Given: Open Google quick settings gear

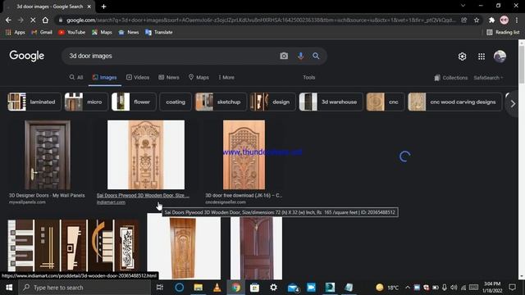Looking at the screenshot, I should (x=462, y=57).
